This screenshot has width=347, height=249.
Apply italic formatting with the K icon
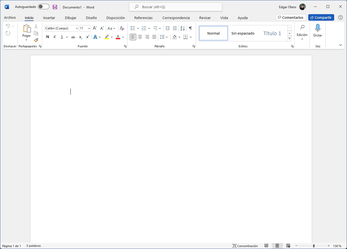55,37
